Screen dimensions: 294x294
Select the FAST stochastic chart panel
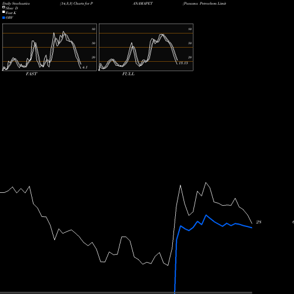tap(49, 47)
